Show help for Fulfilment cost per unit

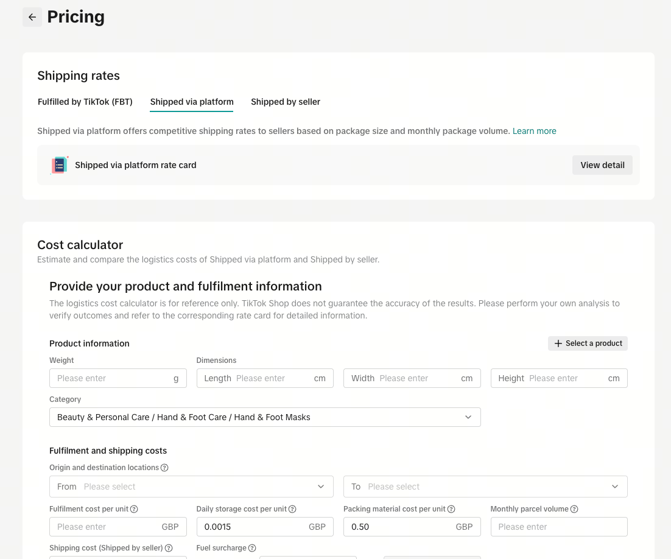coord(134,509)
